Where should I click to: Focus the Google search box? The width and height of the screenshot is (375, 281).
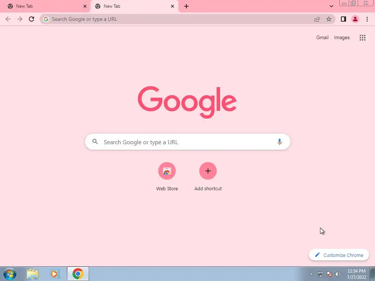point(187,142)
